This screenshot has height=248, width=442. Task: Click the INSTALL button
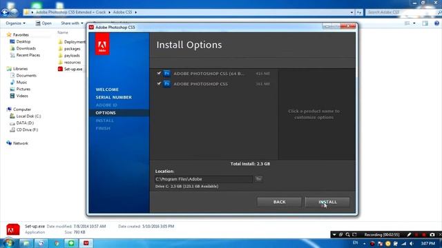(x=327, y=202)
